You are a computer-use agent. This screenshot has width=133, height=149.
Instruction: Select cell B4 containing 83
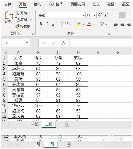coord(38,74)
